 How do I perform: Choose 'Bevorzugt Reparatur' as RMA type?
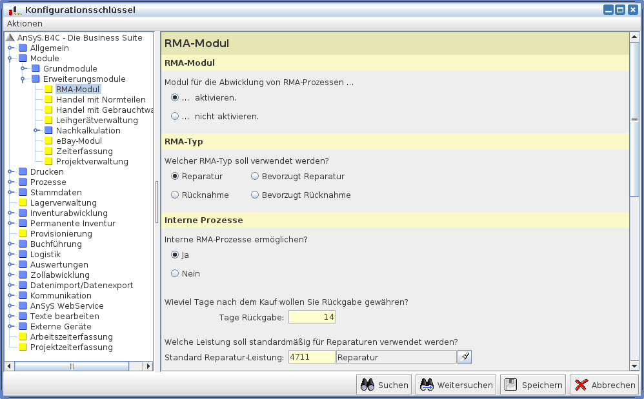tap(255, 176)
